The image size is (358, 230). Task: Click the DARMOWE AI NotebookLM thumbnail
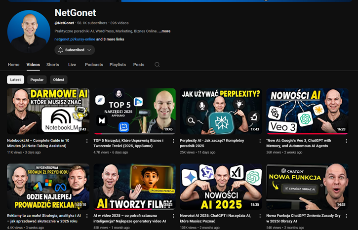(48, 112)
